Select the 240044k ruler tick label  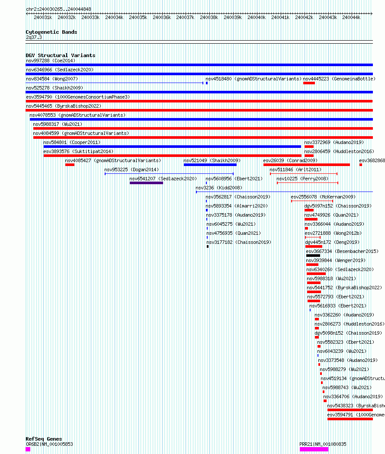click(351, 18)
